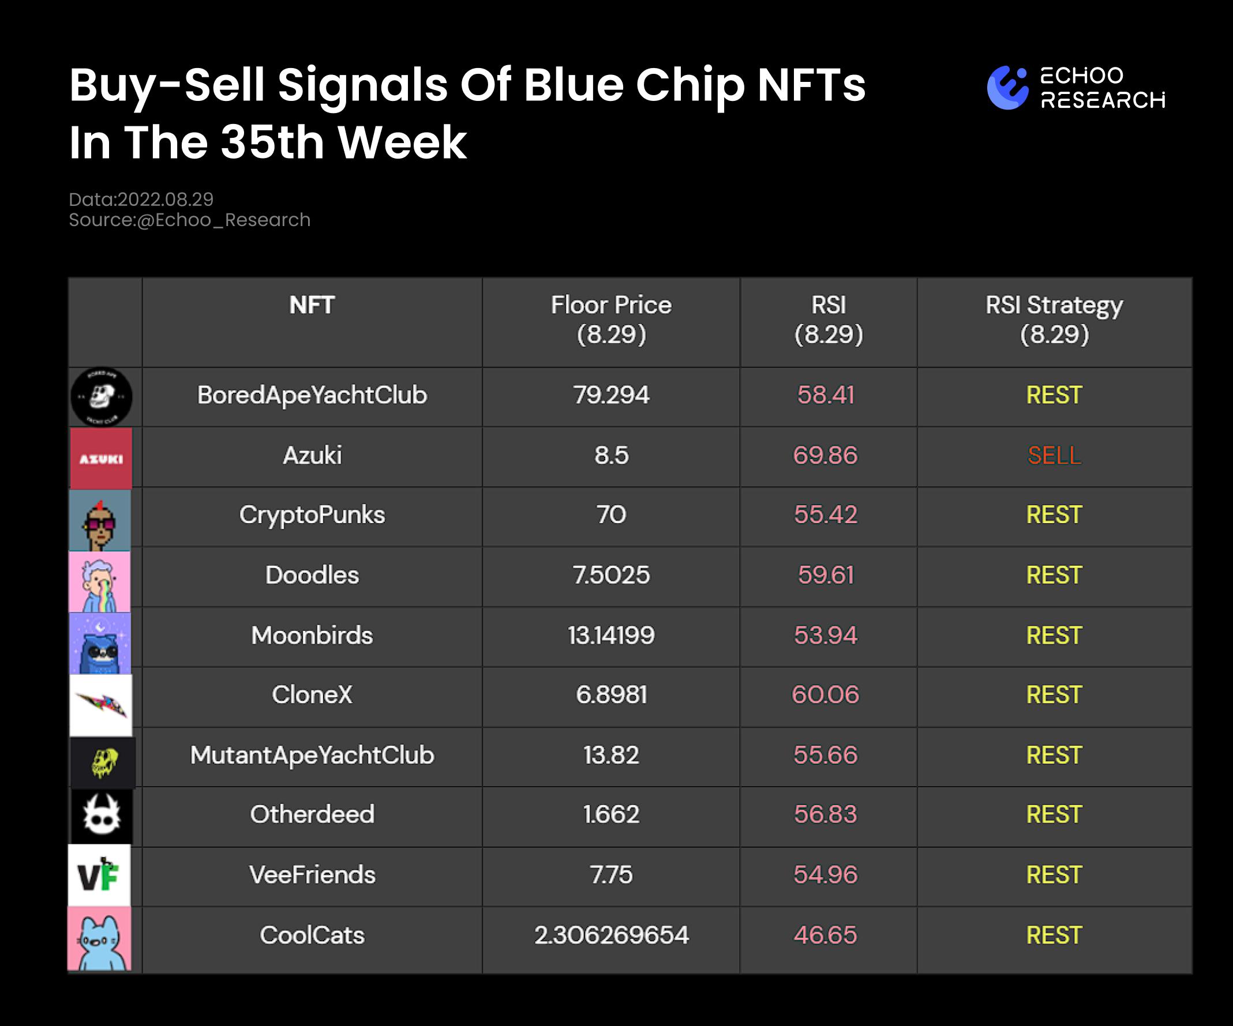The image size is (1233, 1026).
Task: Select the CoolCats blue cat icon
Action: 100,938
